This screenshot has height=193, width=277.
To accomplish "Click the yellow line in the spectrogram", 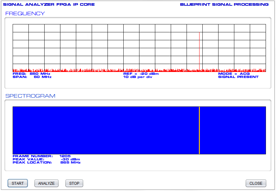I will (199, 130).
